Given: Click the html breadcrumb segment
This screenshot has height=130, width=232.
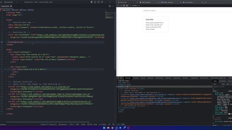Looking at the screenshot, I should 15,10.
